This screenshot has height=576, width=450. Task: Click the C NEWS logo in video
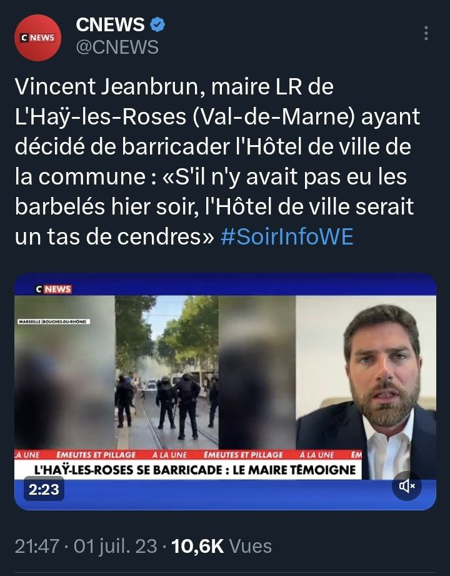54,289
